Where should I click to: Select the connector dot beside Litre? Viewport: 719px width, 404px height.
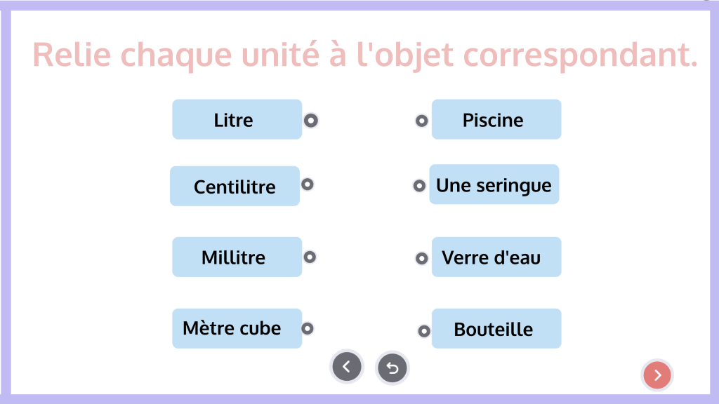pyautogui.click(x=311, y=120)
